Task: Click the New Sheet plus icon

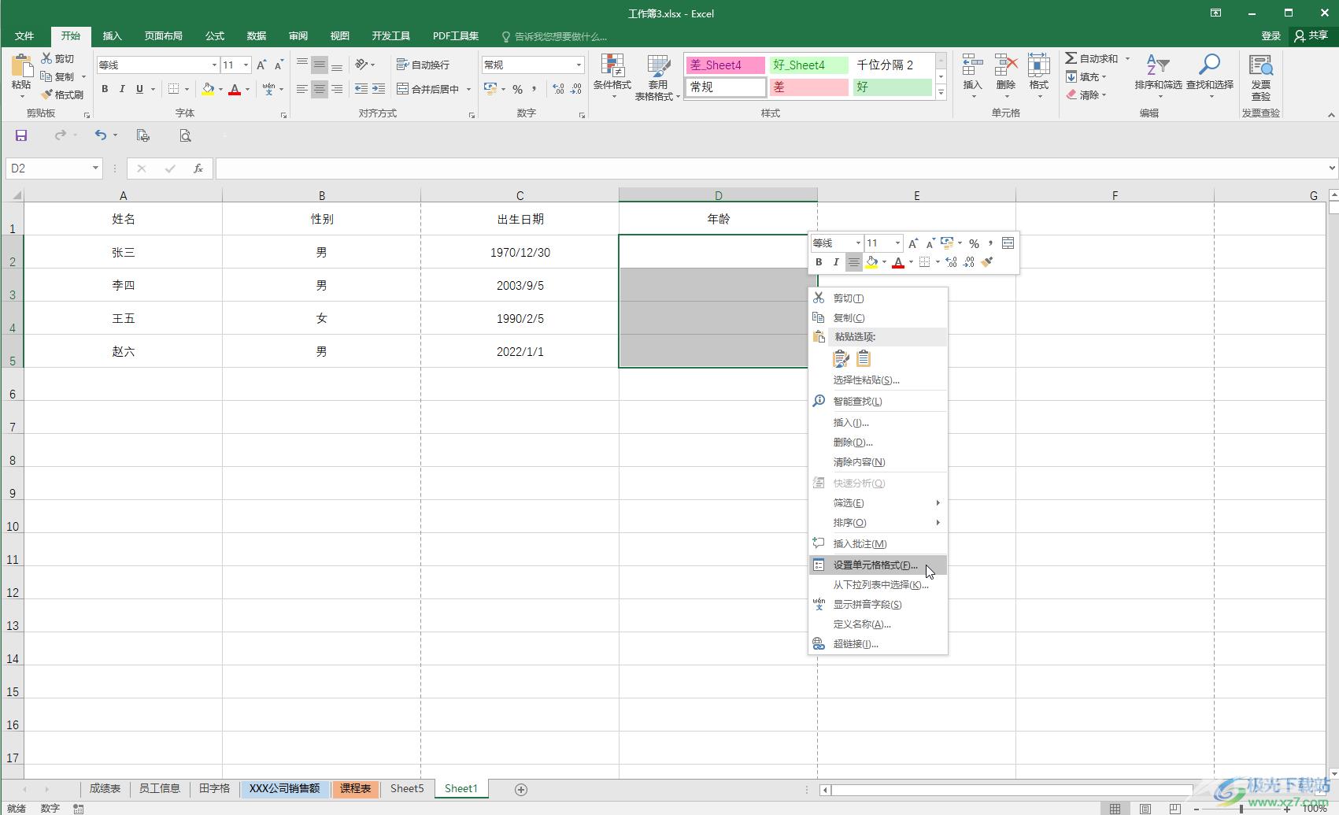Action: [x=520, y=789]
